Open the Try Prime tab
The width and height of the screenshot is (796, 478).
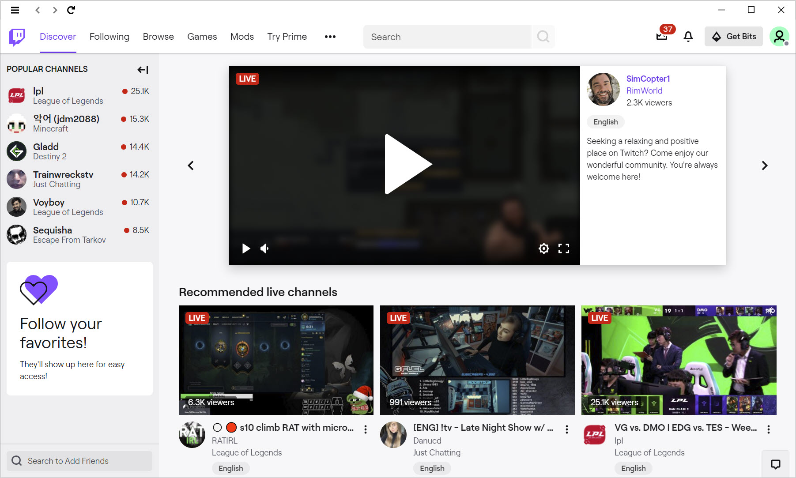click(287, 37)
